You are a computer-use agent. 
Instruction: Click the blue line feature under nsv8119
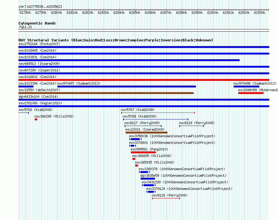click(x=192, y=126)
